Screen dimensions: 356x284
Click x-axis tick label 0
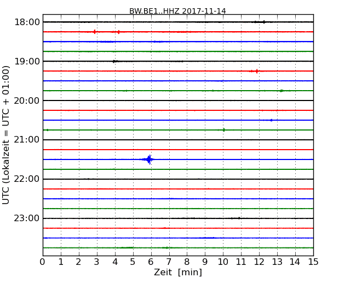[x=43, y=262]
